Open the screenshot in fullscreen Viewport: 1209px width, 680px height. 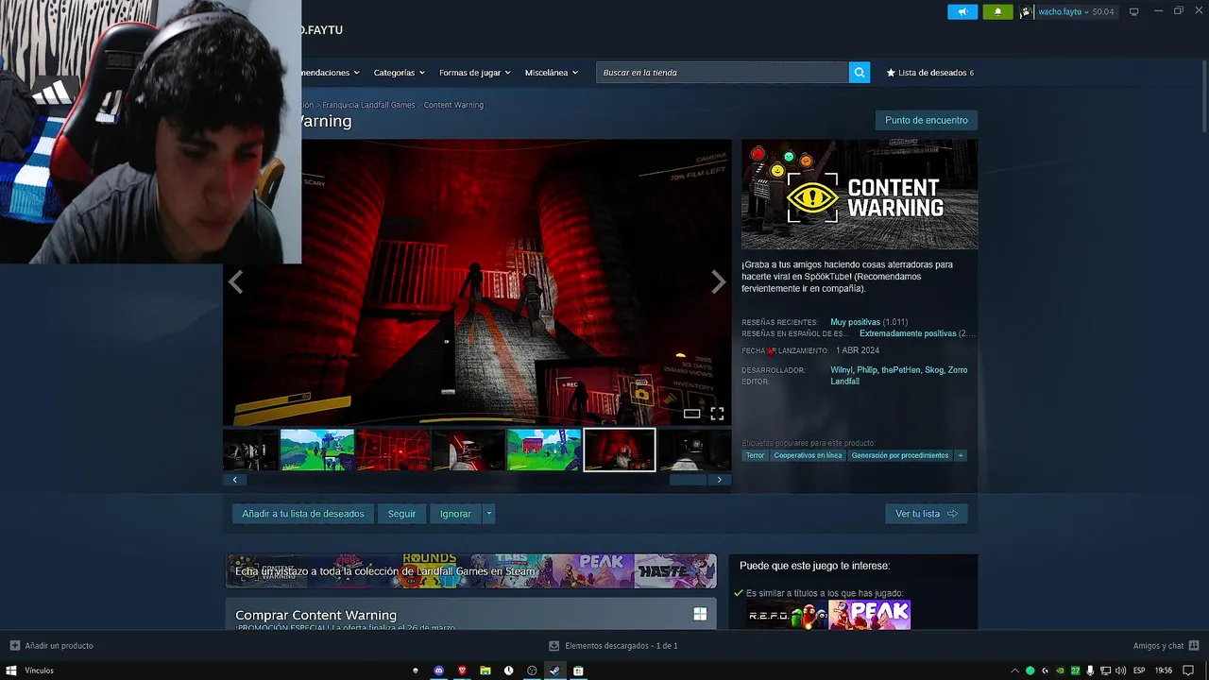click(x=717, y=414)
